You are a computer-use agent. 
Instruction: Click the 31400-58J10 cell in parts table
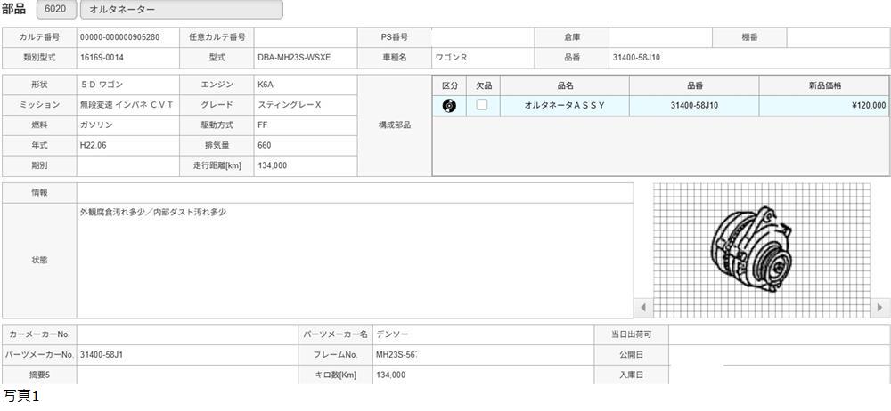694,106
